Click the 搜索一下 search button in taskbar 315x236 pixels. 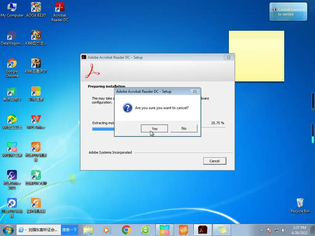point(70,230)
